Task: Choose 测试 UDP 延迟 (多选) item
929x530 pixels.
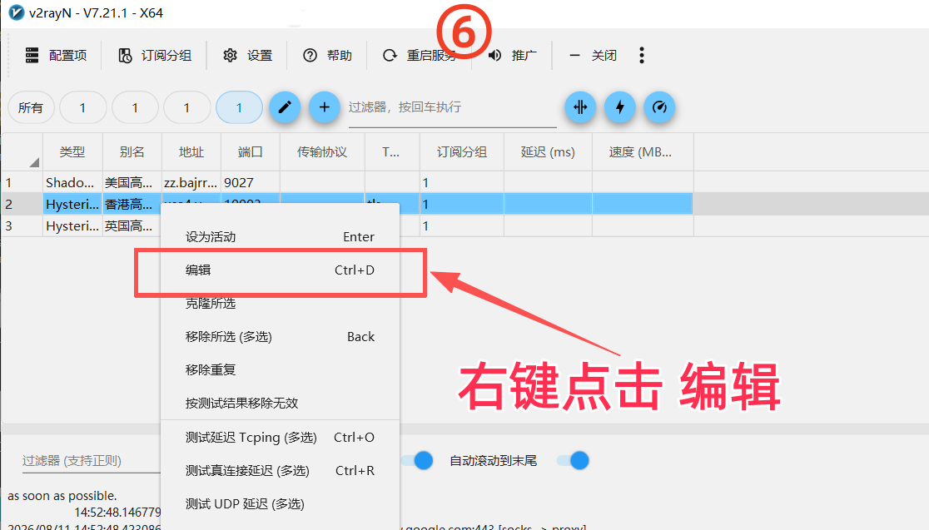Action: point(281,503)
